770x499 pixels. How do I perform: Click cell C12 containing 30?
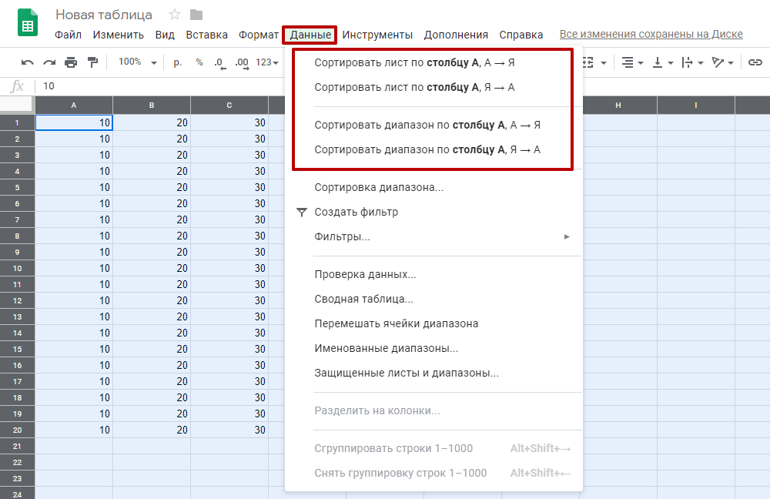[229, 300]
